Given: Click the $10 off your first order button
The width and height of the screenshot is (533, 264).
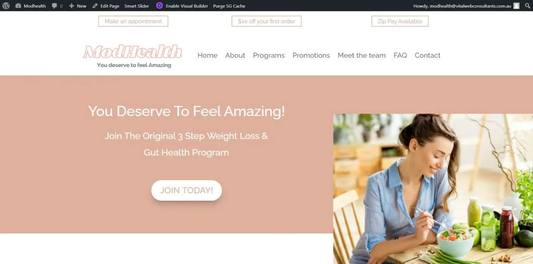Looking at the screenshot, I should point(266,21).
